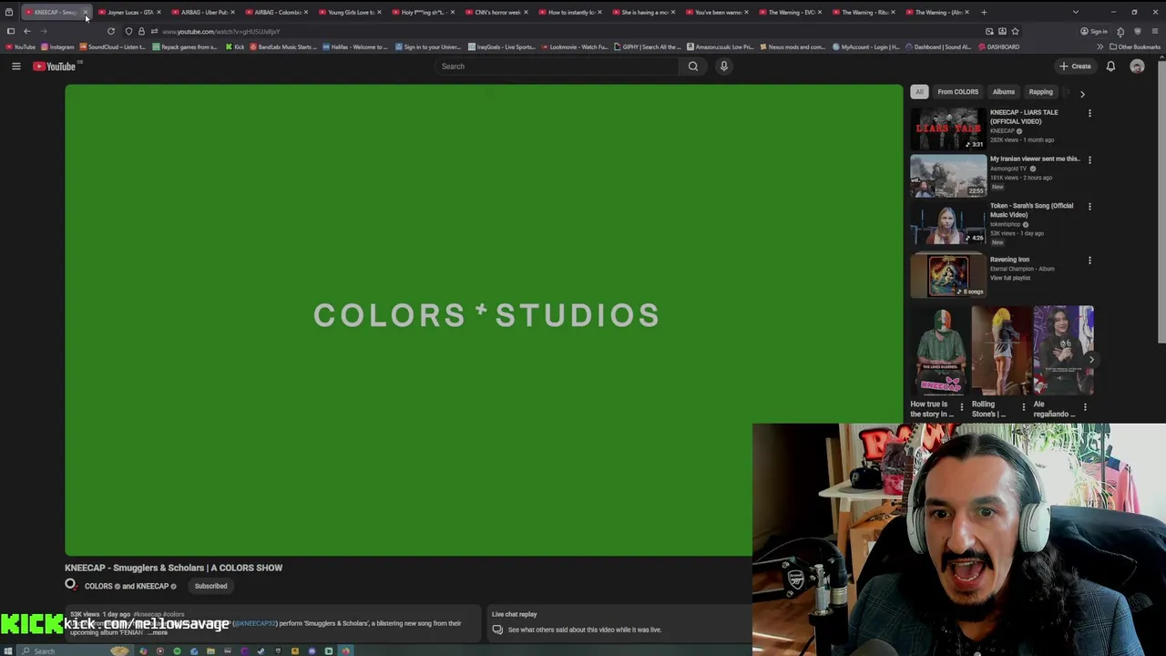Reload the page in browser
The image size is (1166, 656).
[x=111, y=32]
